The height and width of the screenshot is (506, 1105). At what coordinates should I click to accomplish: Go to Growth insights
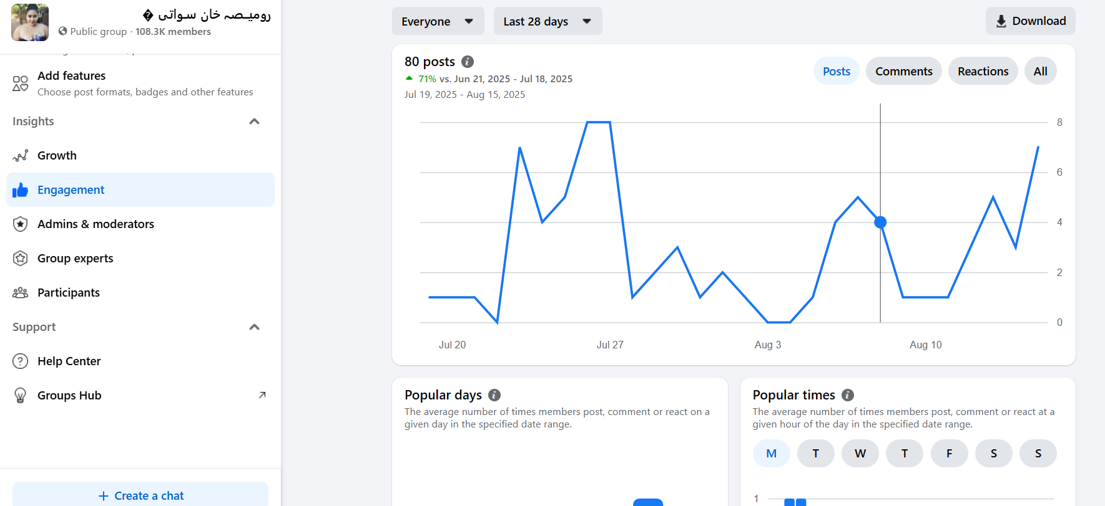point(140,155)
